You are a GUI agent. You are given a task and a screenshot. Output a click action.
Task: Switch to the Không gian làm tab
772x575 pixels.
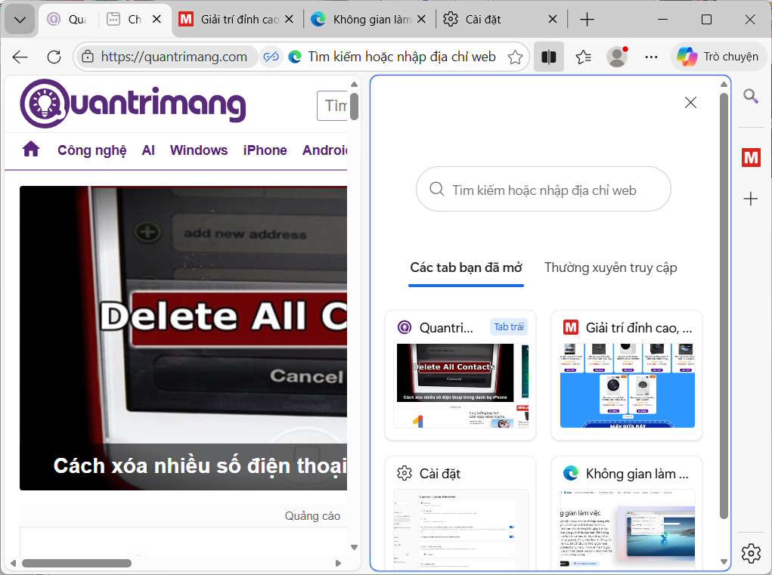click(x=363, y=20)
